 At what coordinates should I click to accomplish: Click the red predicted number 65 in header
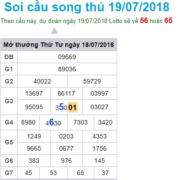coord(169,20)
